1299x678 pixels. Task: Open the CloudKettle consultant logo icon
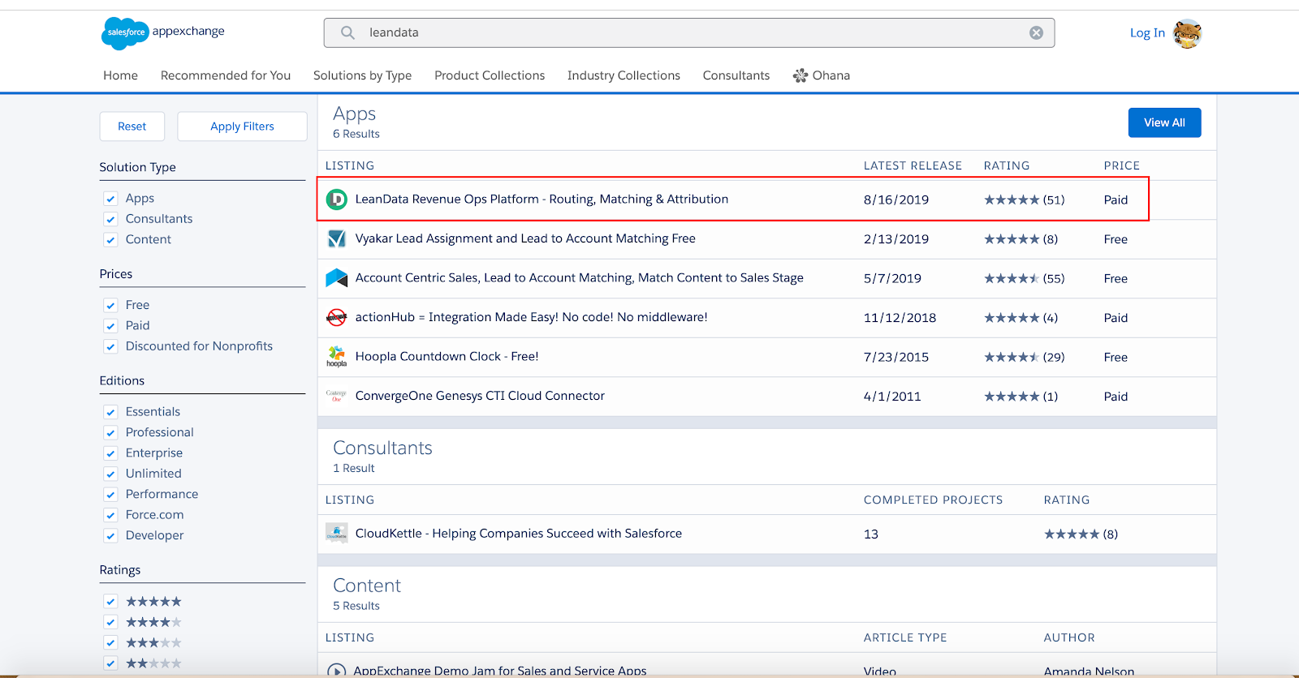click(x=336, y=533)
